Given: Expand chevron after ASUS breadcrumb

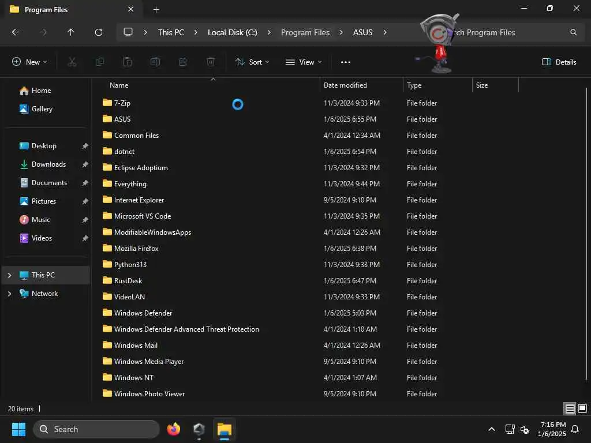Looking at the screenshot, I should [385, 32].
